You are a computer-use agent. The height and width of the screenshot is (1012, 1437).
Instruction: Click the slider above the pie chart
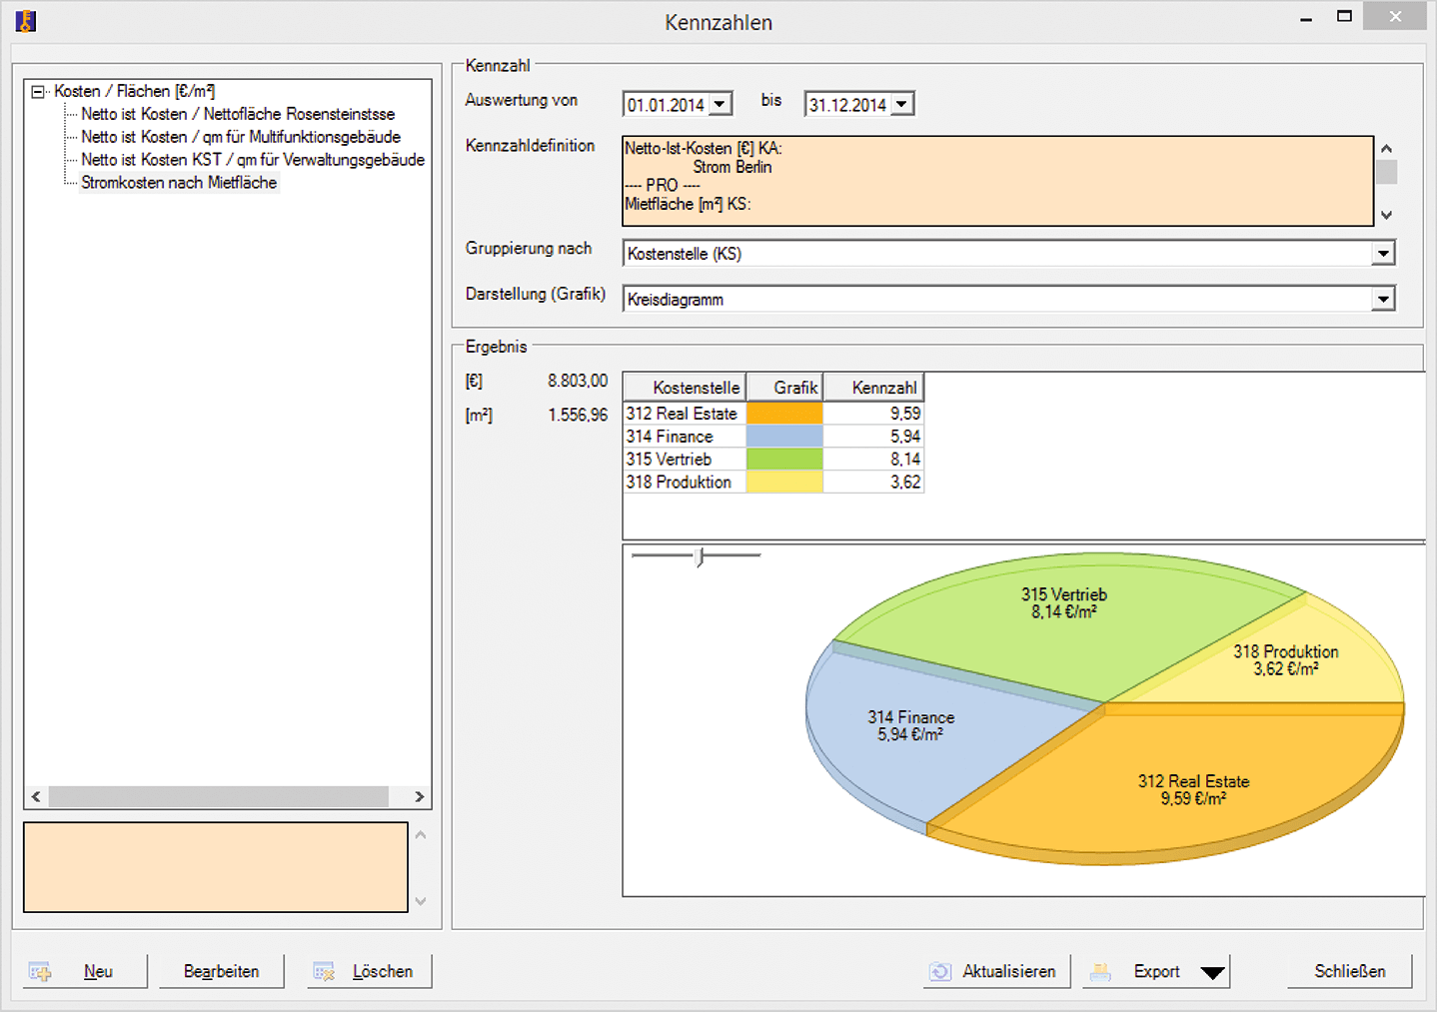[x=699, y=556]
